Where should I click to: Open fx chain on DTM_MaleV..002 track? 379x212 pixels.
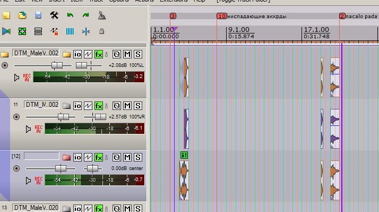[x=99, y=54]
